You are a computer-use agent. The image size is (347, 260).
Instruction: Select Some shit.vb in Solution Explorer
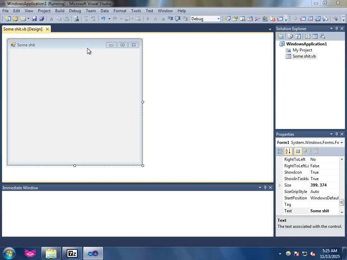pyautogui.click(x=304, y=56)
